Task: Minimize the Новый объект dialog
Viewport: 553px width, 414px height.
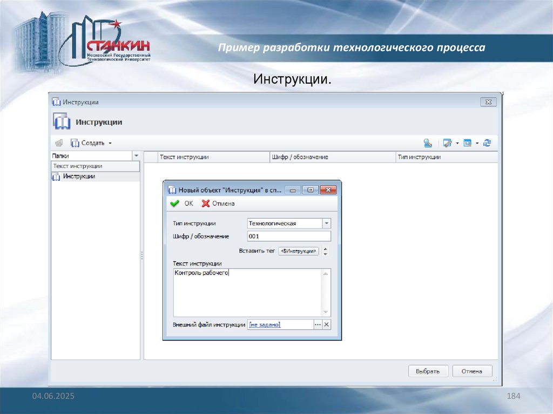Action: click(293, 190)
